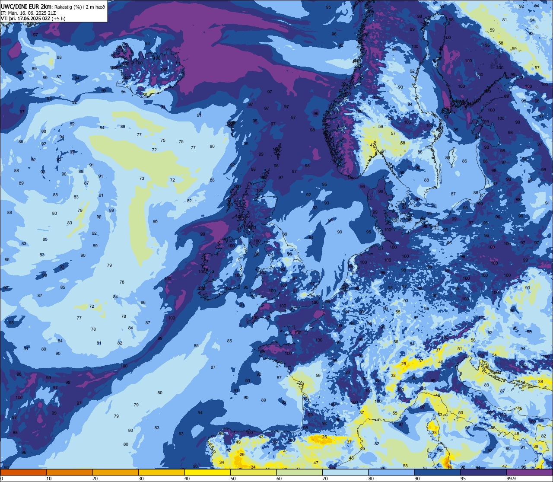
Task: Click the humidity value "16" near Sardinia
Action: (x=450, y=467)
